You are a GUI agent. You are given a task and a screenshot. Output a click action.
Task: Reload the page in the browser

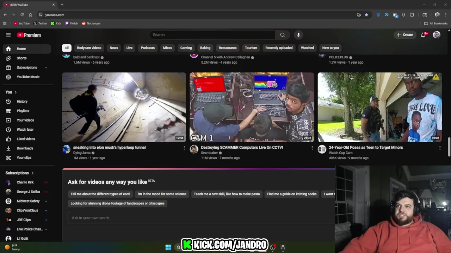(22, 15)
